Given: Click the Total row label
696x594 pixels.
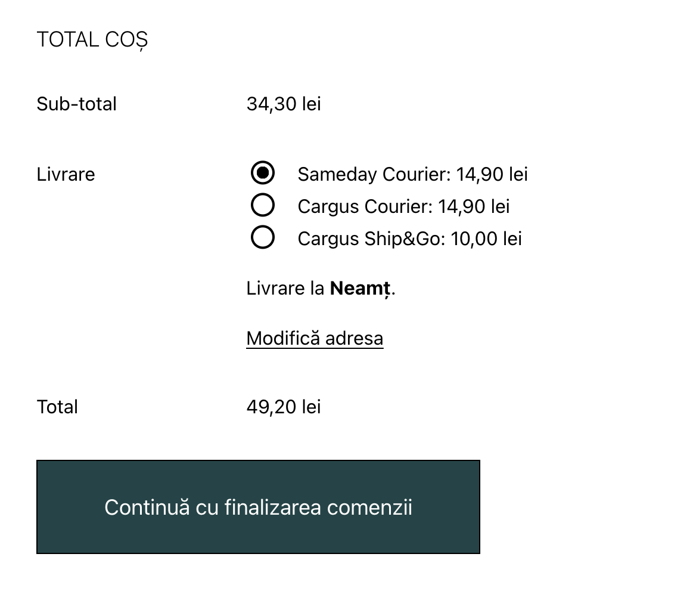Looking at the screenshot, I should (x=57, y=407).
